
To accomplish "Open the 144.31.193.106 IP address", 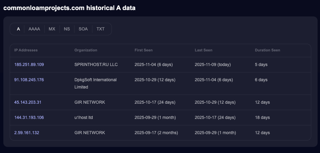I will point(29,117).
